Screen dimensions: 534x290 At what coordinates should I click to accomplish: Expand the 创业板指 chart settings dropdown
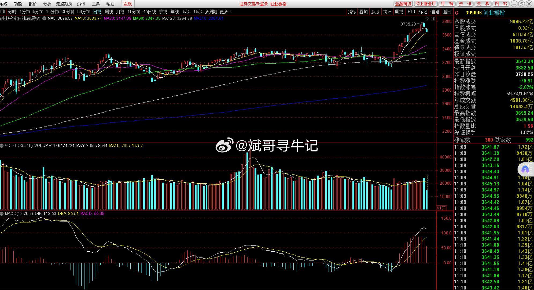(44, 19)
